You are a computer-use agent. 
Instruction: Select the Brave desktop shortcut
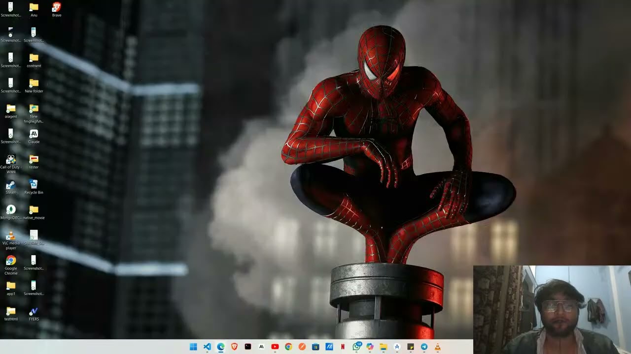57,9
